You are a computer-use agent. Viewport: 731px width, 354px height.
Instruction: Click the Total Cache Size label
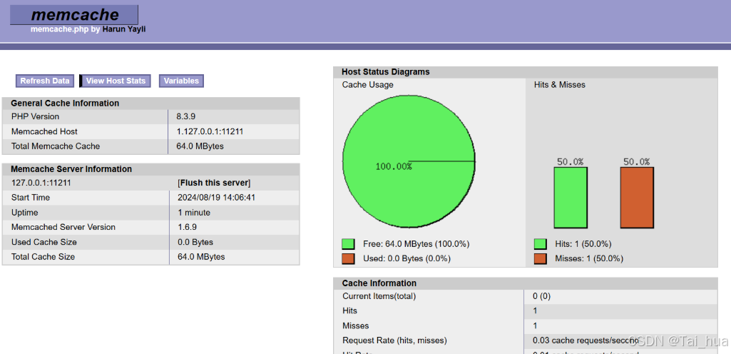click(x=43, y=257)
